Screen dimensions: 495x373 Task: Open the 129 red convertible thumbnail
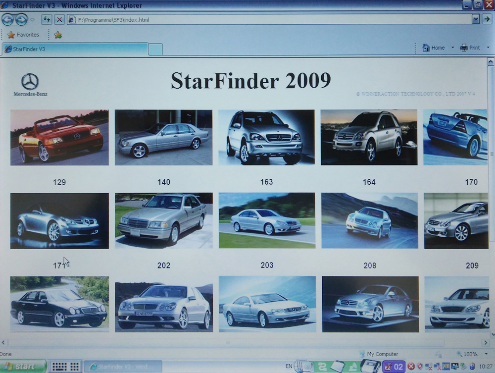coord(59,137)
